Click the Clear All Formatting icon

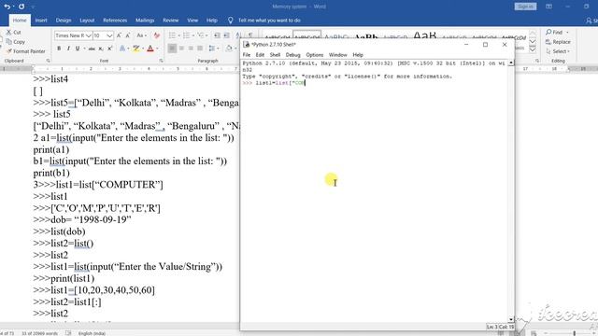pos(157,35)
